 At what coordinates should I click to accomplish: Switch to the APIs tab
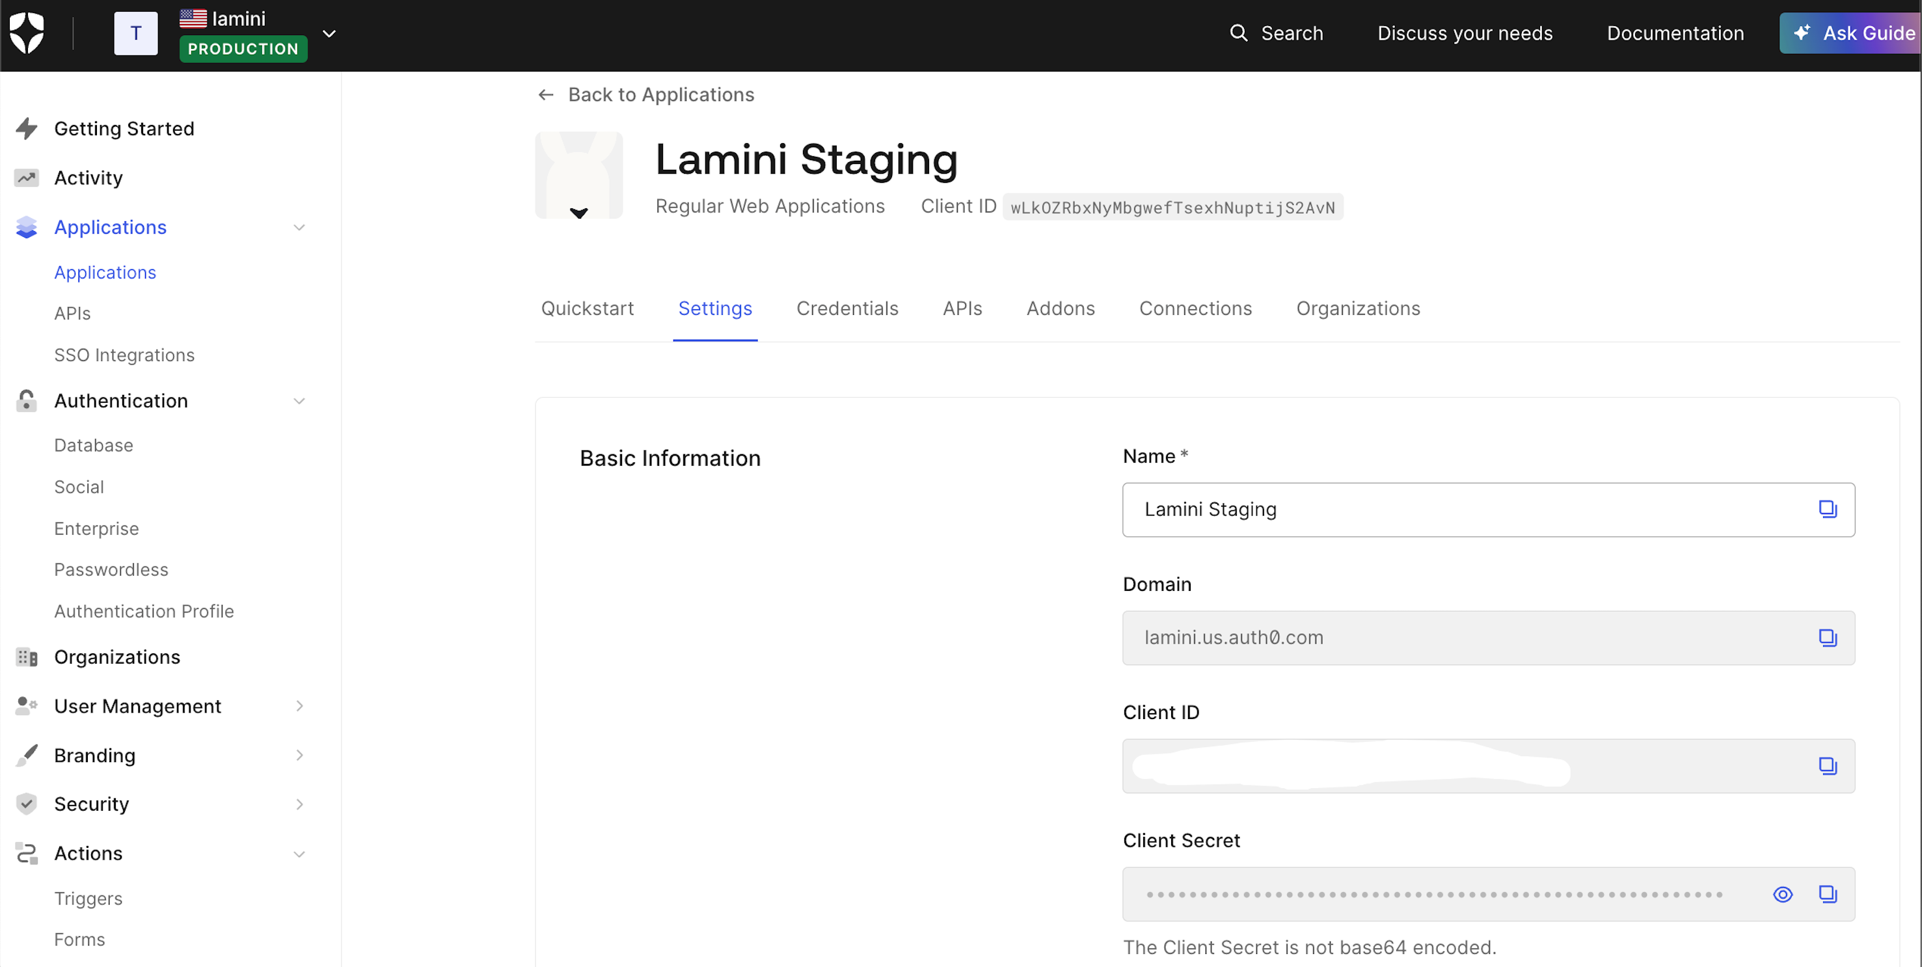tap(962, 308)
